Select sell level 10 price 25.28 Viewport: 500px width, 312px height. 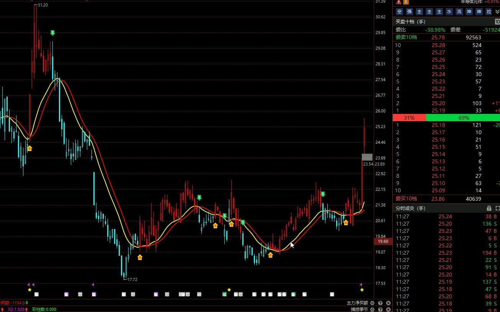point(438,45)
